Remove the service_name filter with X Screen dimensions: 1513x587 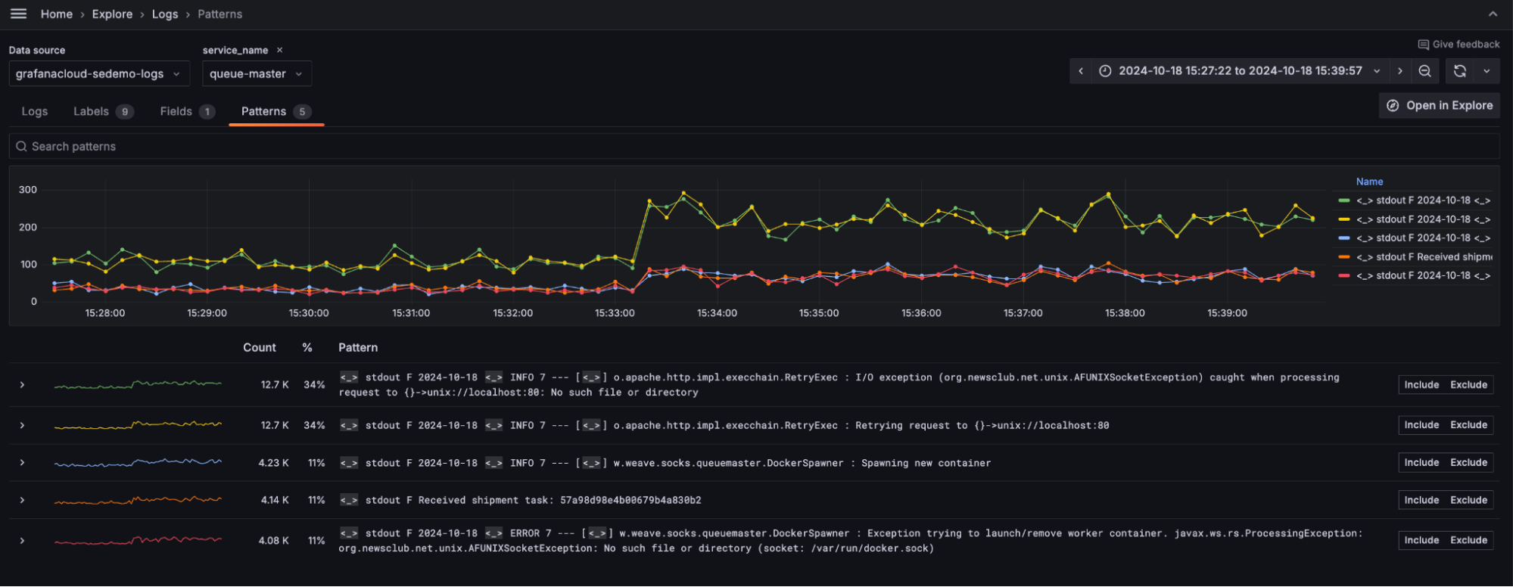pyautogui.click(x=279, y=50)
